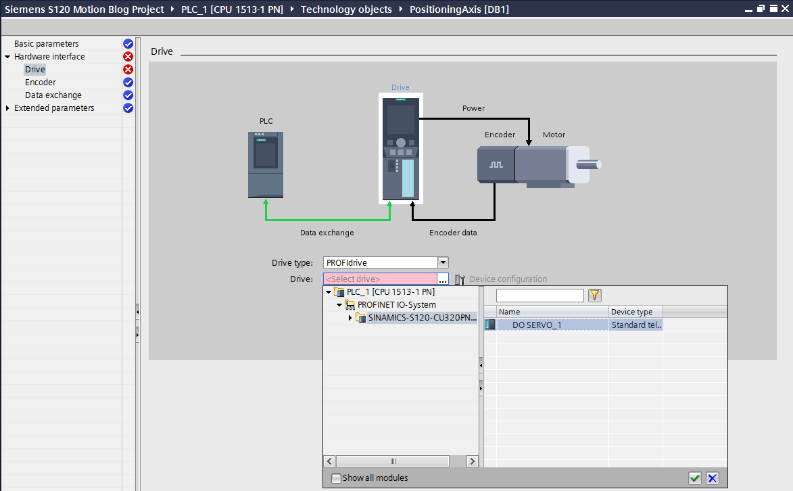Click PositioningAxis [DB1] in the title breadcrumb
Image resolution: width=793 pixels, height=491 pixels.
pos(459,9)
